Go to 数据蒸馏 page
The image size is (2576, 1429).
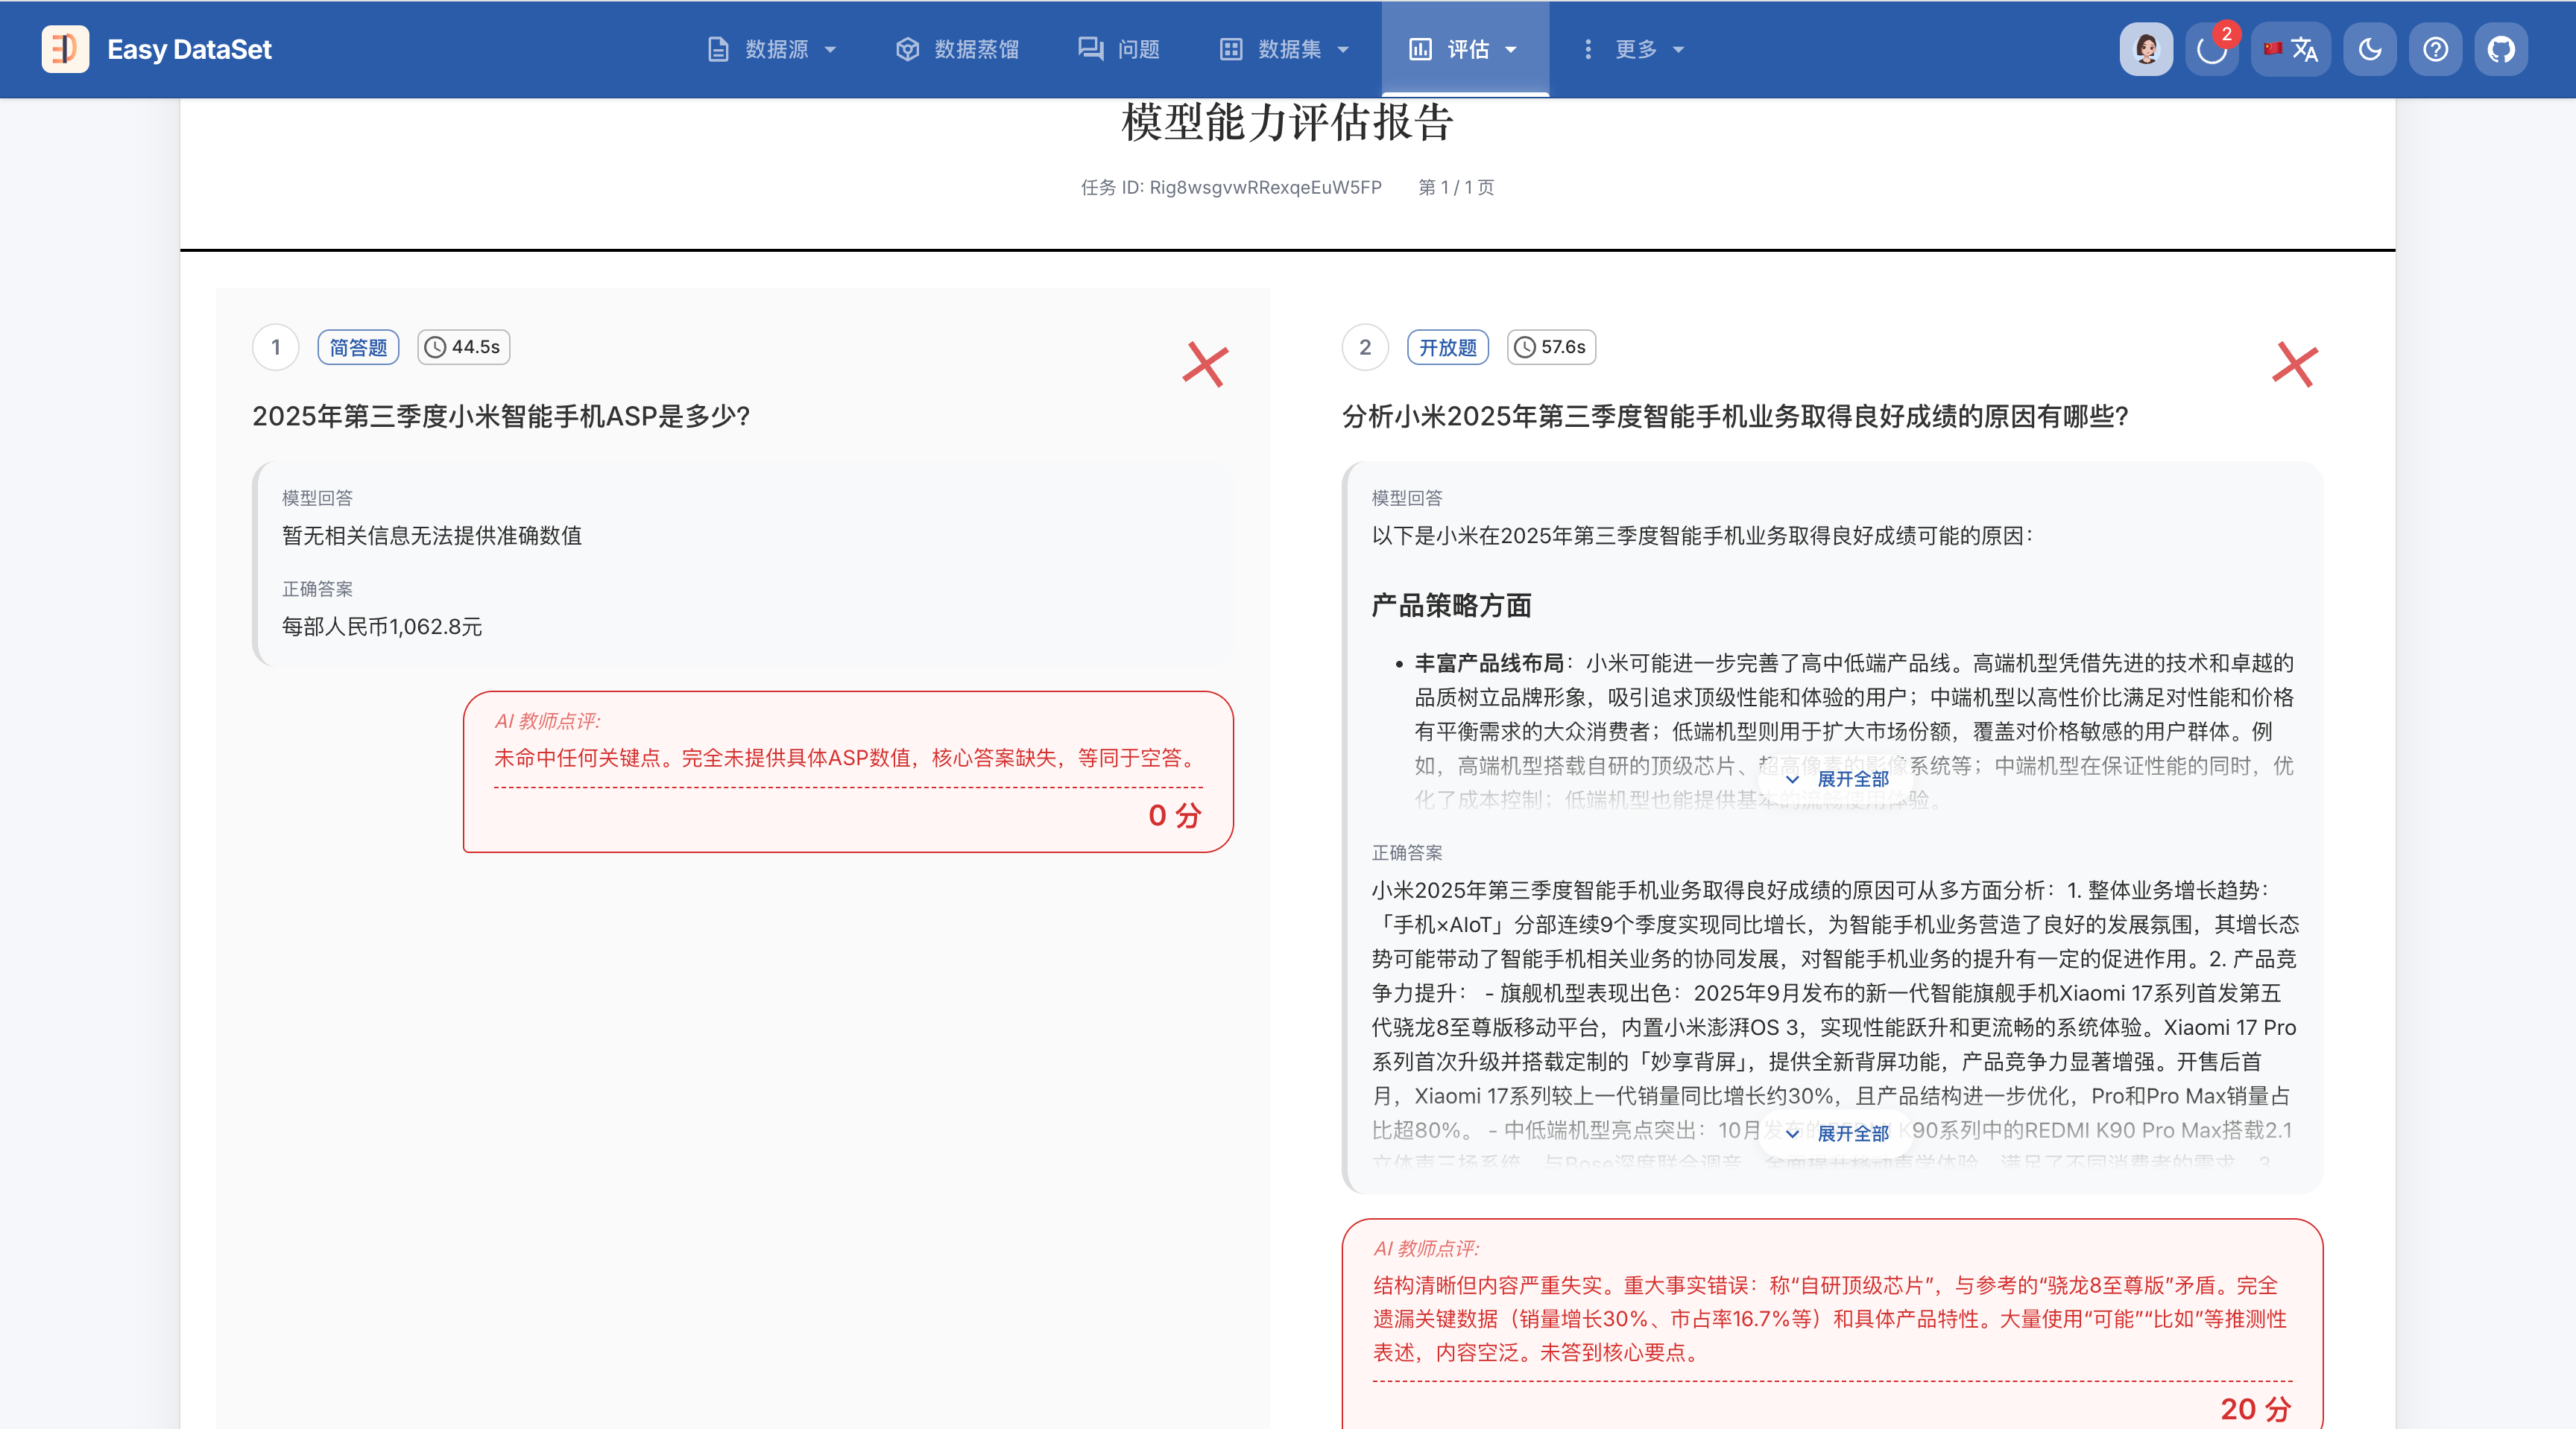click(x=958, y=49)
